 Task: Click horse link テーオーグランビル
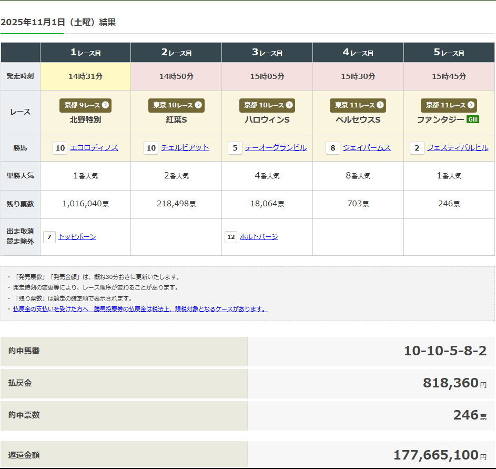[x=276, y=148]
